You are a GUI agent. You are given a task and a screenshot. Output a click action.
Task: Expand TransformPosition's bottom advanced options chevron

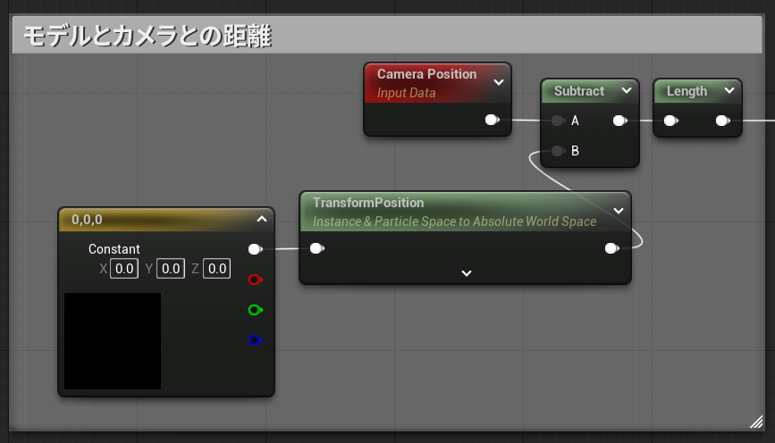466,273
